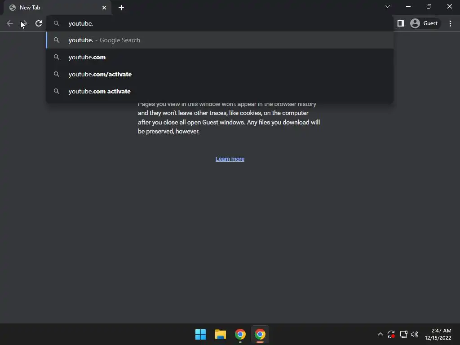Pick the youtube.com/activate suggestion
Viewport: 460px width, 345px height.
(x=219, y=74)
